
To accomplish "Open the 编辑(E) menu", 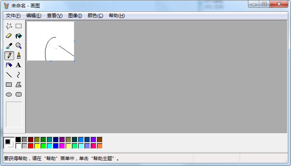I will [34, 16].
